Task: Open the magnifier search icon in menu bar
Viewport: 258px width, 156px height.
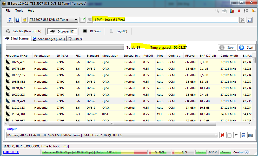Action: 217,11
